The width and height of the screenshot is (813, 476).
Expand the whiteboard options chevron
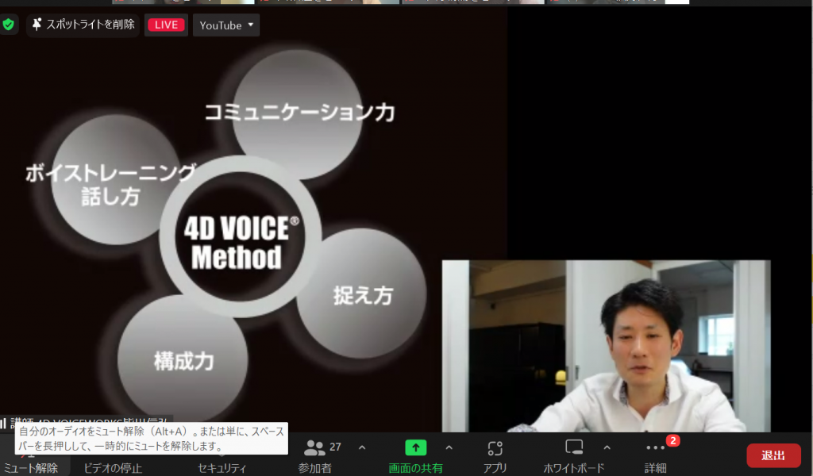click(x=607, y=447)
